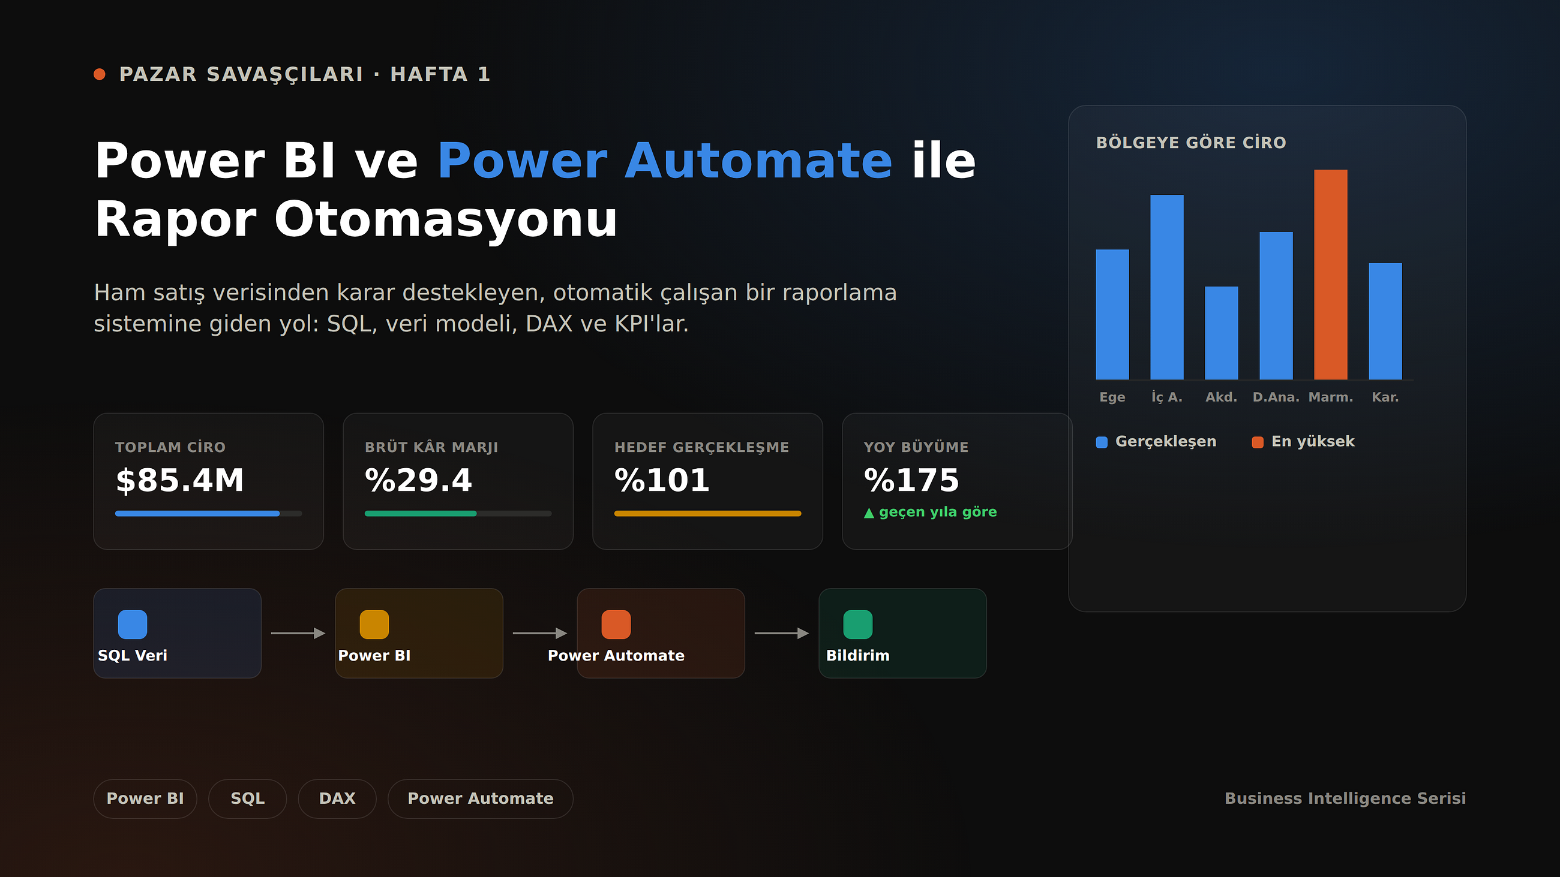
Task: Click the %29.4 value
Action: 418,481
